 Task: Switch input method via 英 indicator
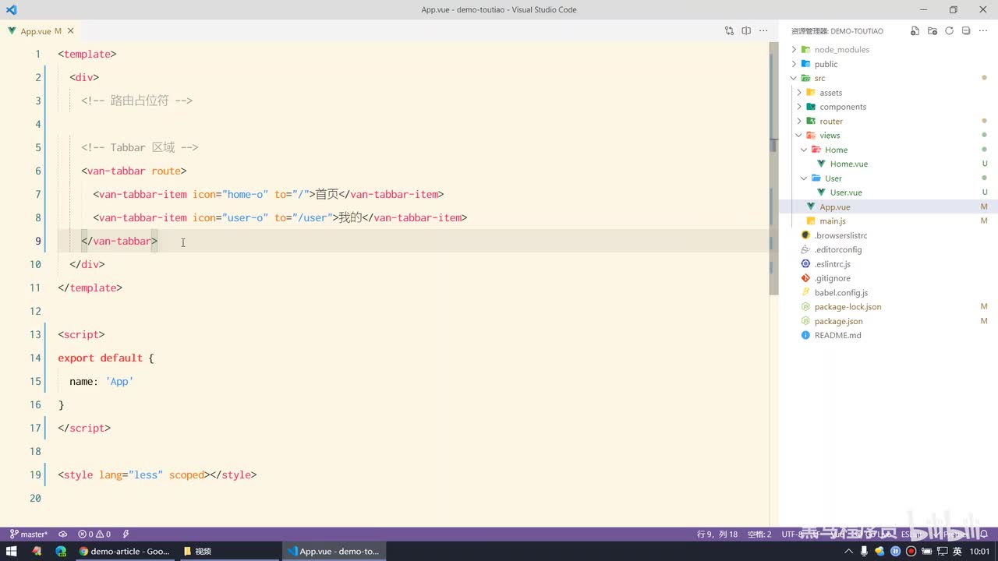[x=957, y=551]
